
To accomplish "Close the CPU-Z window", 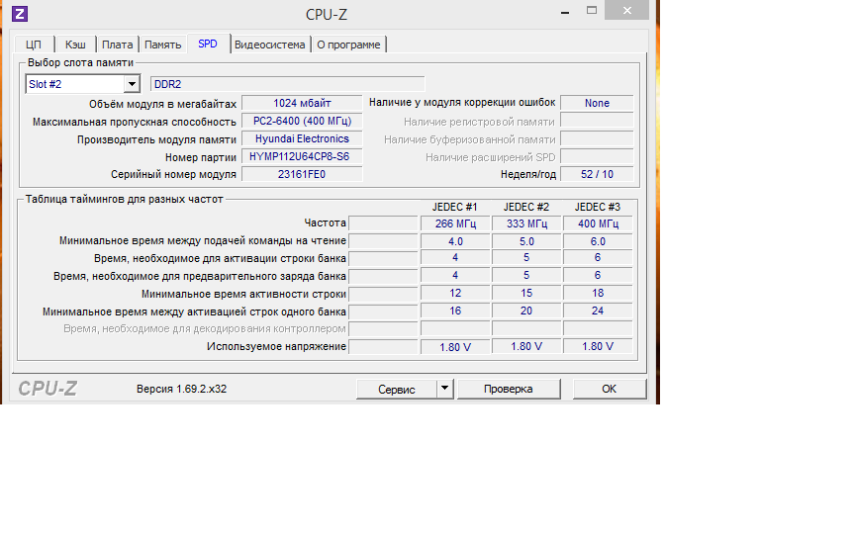I will tap(627, 10).
